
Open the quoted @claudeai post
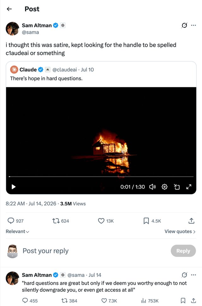[101, 74]
